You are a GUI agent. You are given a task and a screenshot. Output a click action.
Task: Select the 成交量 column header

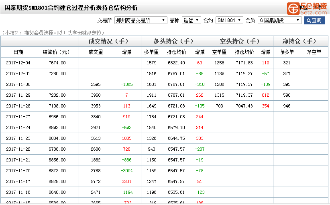click(96, 52)
